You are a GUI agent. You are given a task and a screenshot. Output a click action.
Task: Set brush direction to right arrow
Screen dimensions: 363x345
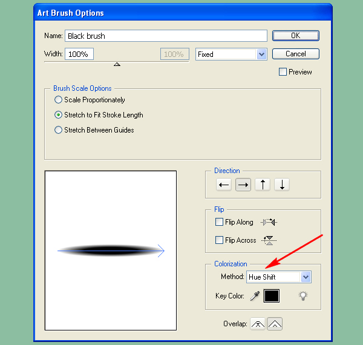[x=243, y=185]
